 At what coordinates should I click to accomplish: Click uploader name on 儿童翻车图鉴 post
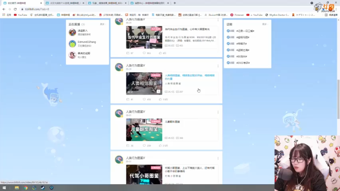[x=135, y=111]
